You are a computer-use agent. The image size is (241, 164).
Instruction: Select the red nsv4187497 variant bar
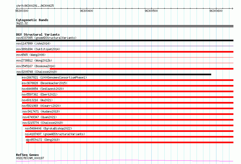tap(129, 137)
